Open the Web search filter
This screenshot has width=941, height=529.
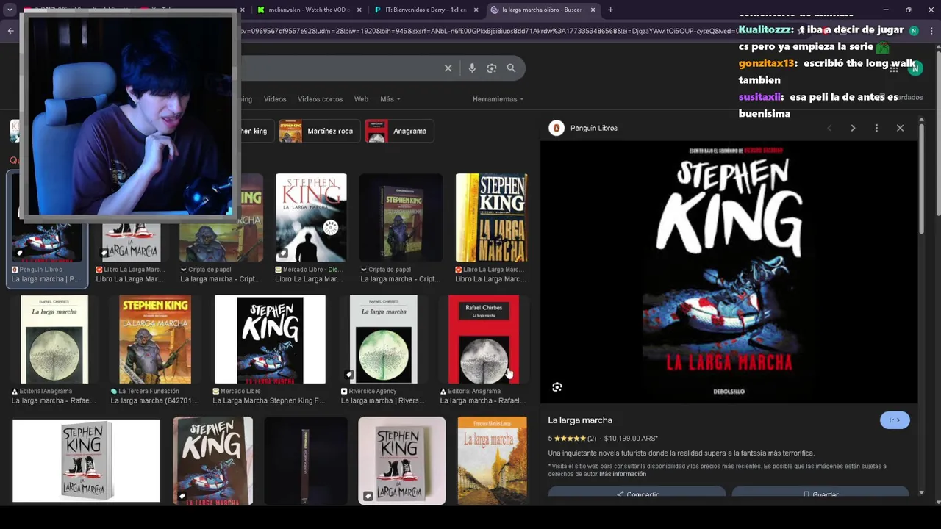click(x=361, y=99)
